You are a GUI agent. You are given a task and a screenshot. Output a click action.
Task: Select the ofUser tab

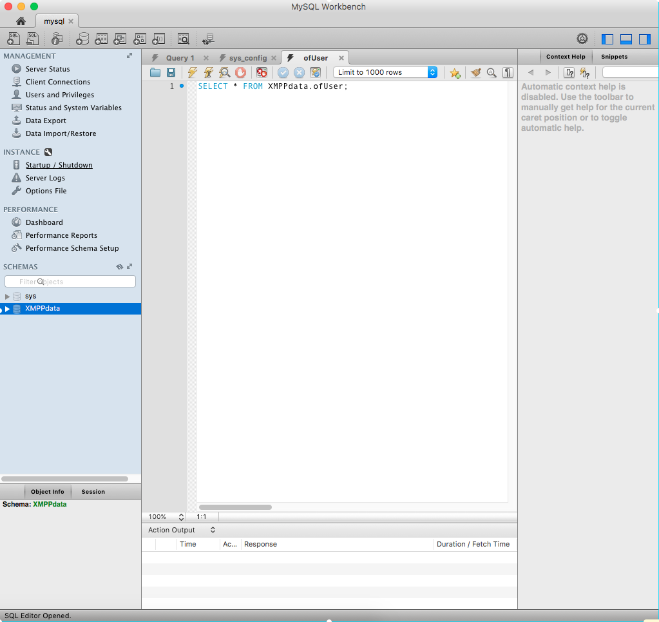316,58
